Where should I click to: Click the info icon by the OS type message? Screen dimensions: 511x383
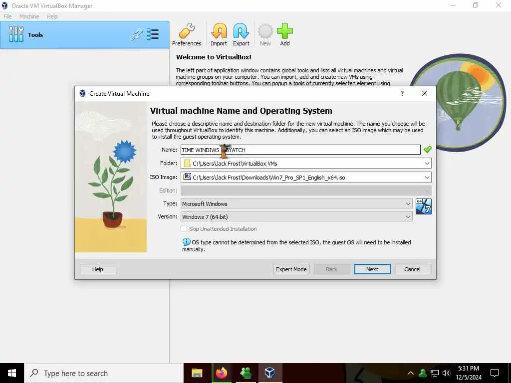click(x=187, y=242)
